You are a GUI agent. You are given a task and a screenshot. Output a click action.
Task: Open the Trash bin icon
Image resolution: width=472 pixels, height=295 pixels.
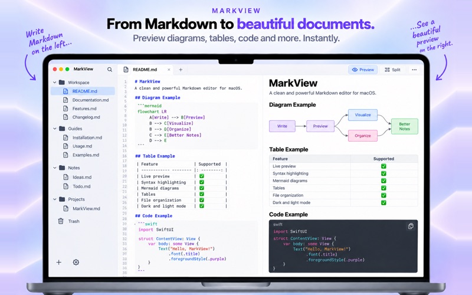pyautogui.click(x=61, y=221)
